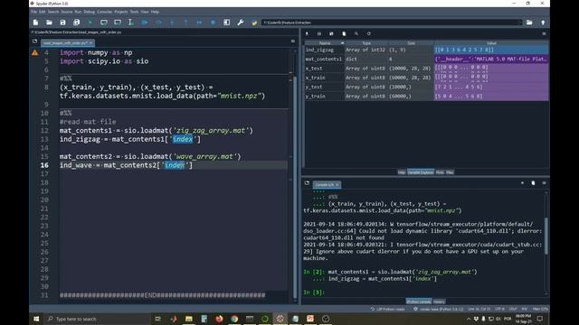Image resolution: width=579 pixels, height=325 pixels.
Task: Browse editor tabs icon
Action: 34,42
